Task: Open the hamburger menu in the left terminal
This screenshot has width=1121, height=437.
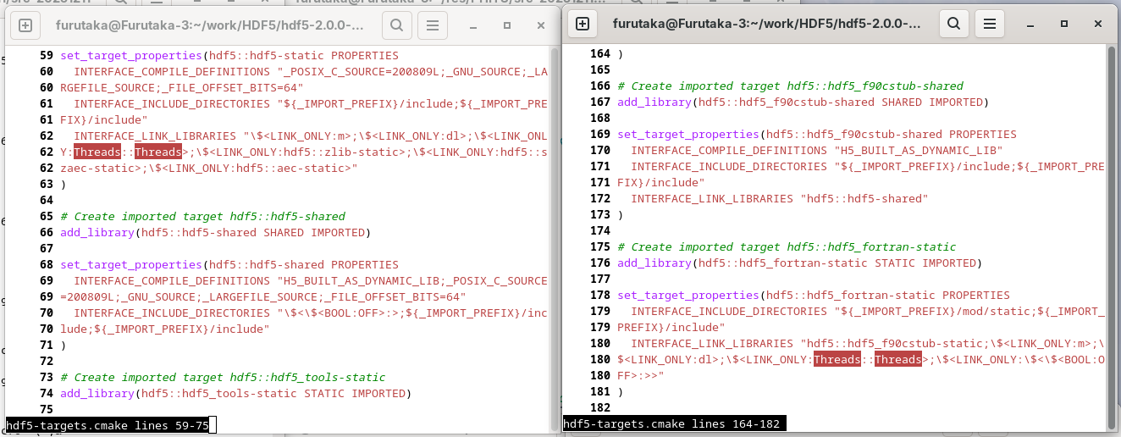Action: [x=433, y=26]
